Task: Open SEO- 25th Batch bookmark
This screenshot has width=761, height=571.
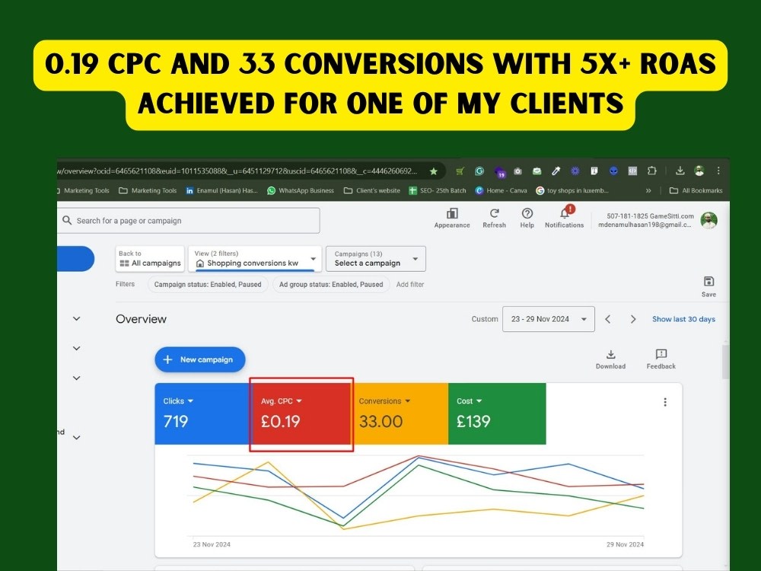Action: coord(438,190)
